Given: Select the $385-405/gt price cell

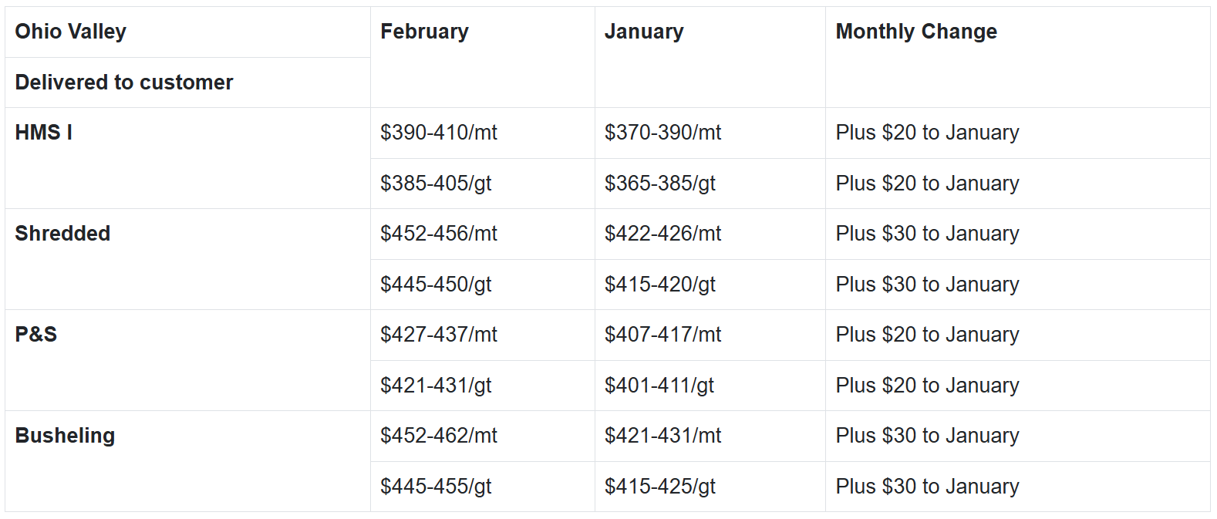Looking at the screenshot, I should point(436,184).
